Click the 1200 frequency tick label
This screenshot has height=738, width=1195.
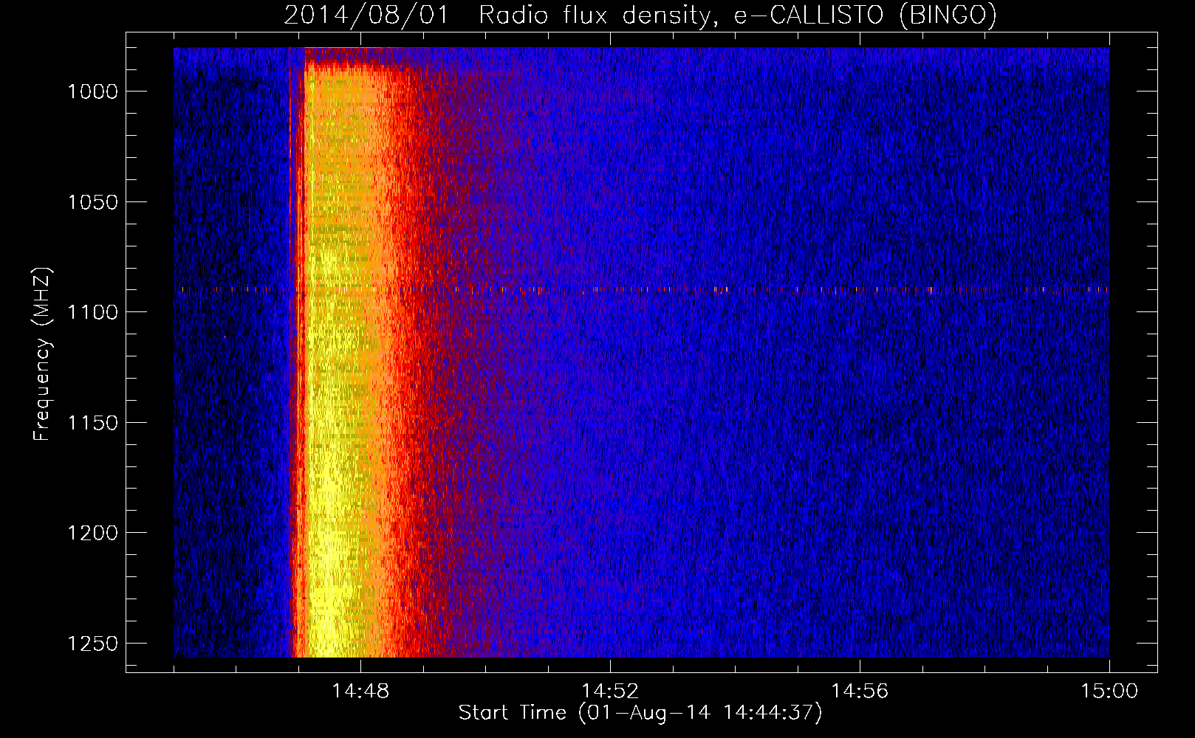(92, 533)
